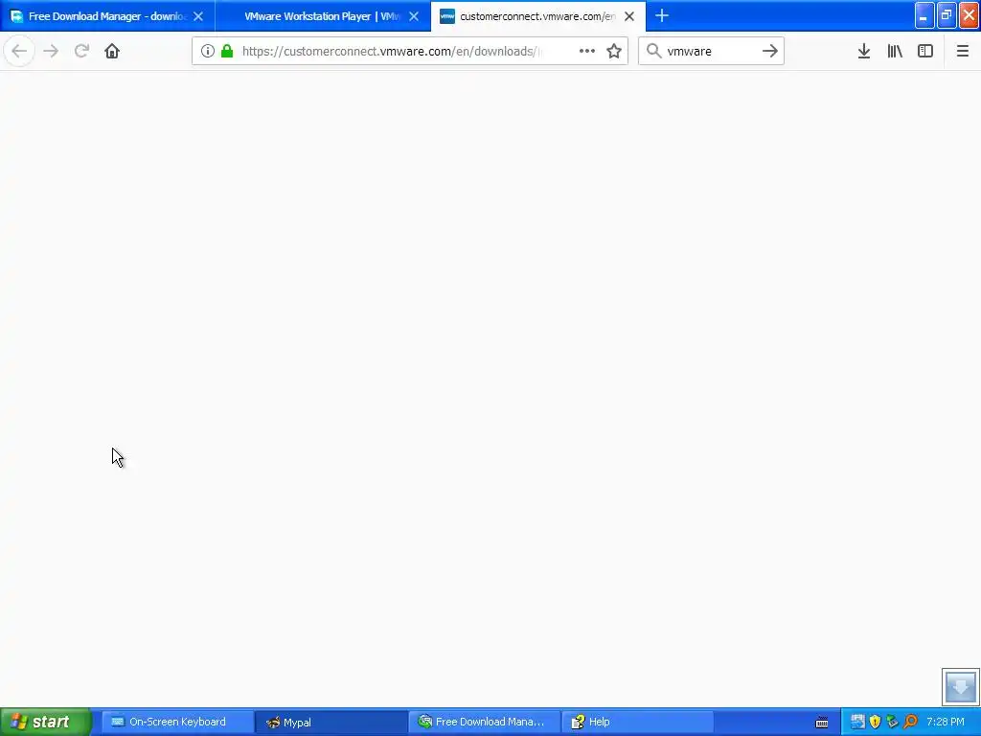Switch to Free Download Manager taskbar item

pos(484,722)
